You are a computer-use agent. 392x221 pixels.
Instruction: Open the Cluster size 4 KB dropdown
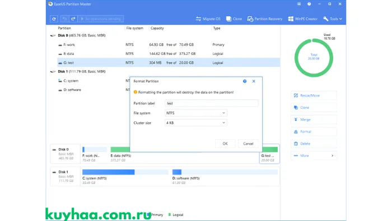(x=196, y=123)
